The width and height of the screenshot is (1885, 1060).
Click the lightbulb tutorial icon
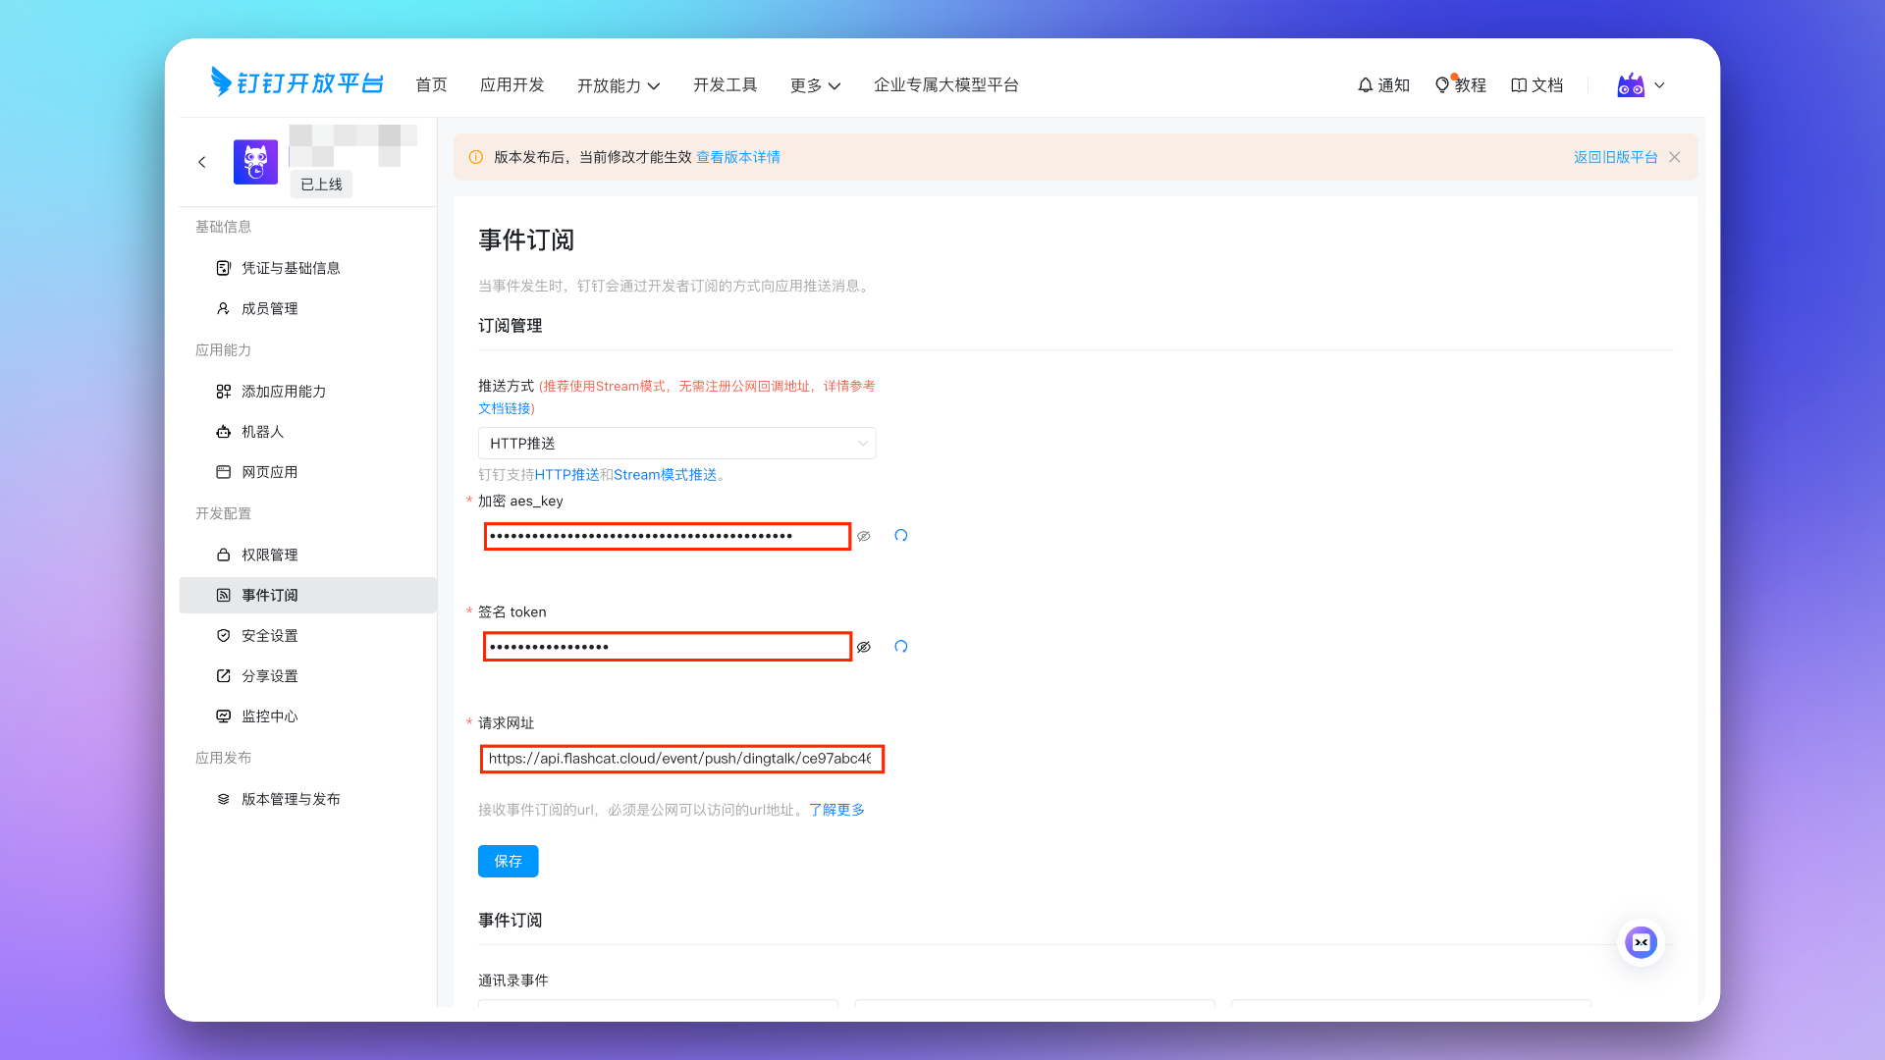1441,85
